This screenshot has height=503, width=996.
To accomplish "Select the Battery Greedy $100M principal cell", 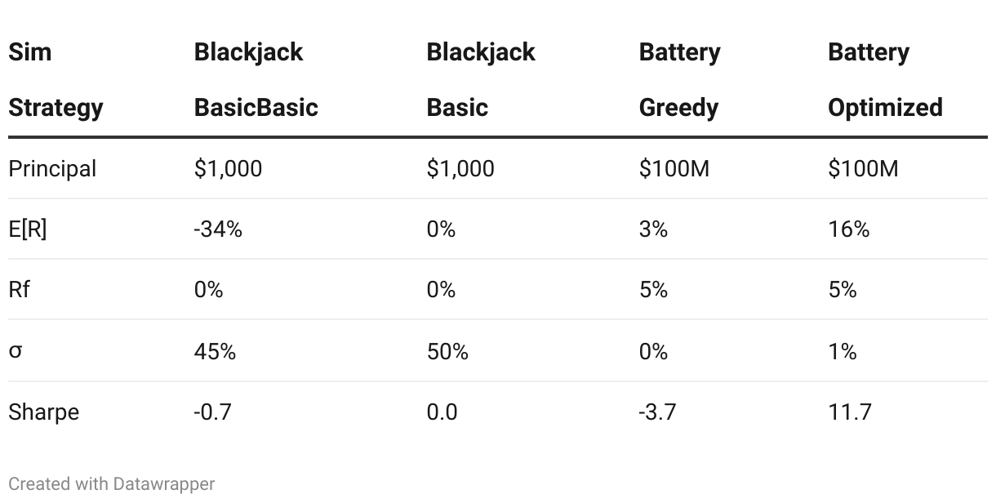I will pyautogui.click(x=674, y=169).
